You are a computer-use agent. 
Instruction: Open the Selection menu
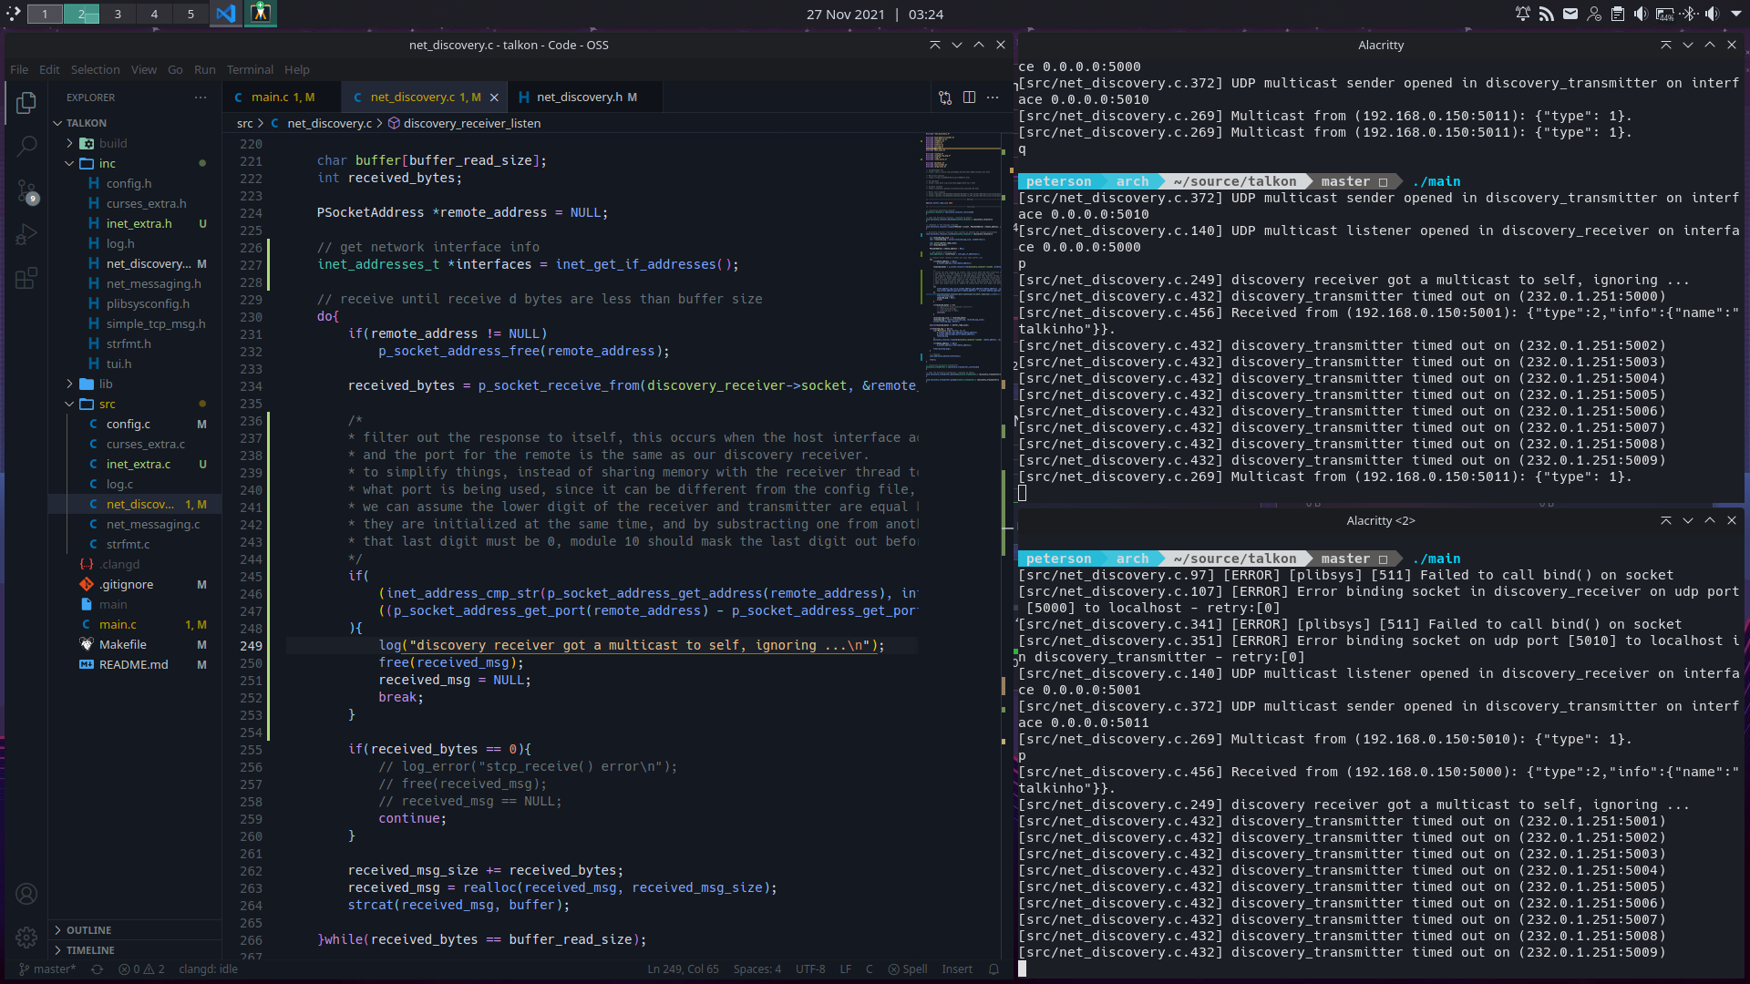coord(95,69)
